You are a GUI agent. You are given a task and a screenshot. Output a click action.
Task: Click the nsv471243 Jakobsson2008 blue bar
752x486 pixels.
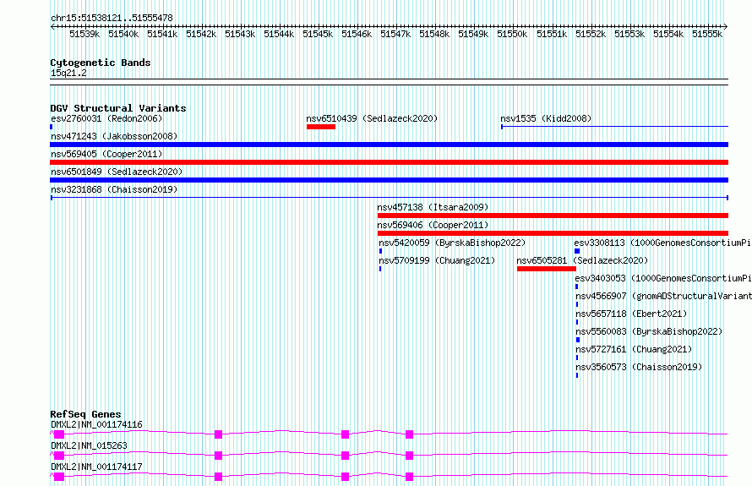tap(389, 145)
